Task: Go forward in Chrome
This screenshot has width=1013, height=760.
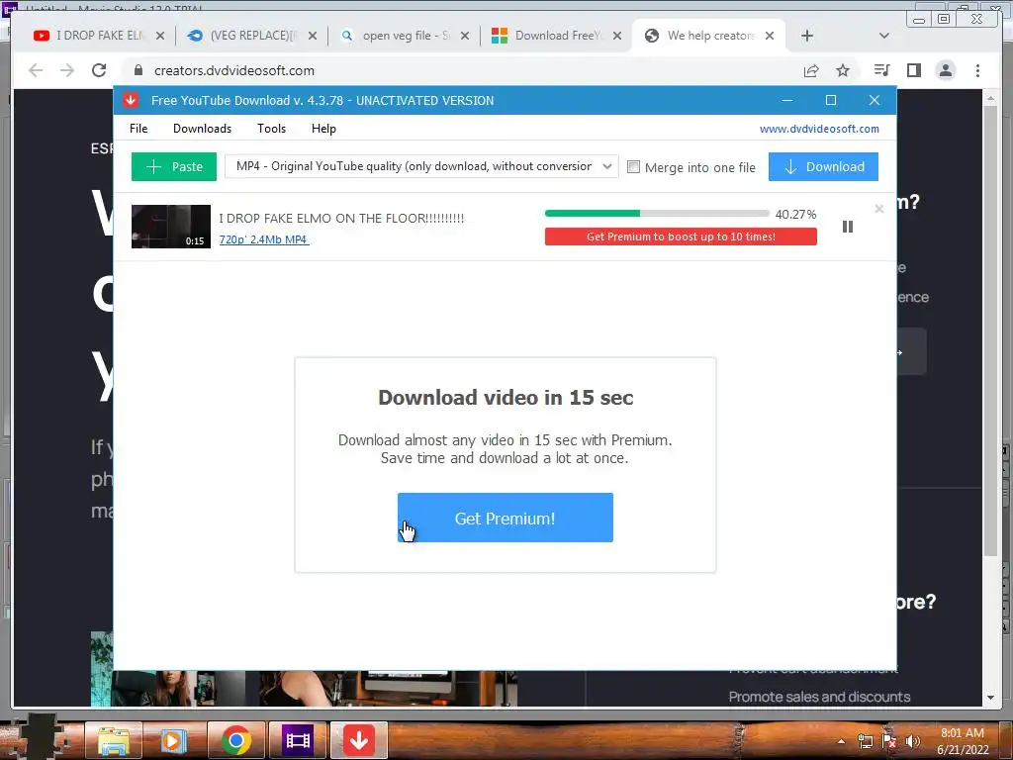Action: [67, 70]
